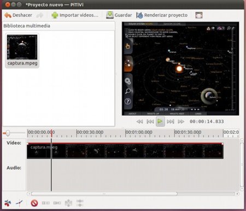This screenshot has width=246, height=211.
Task: Select captura.mpeg clip in video track
Action: coord(125,151)
